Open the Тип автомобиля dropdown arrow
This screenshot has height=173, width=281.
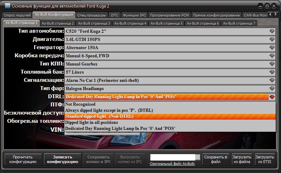pyautogui.click(x=272, y=31)
